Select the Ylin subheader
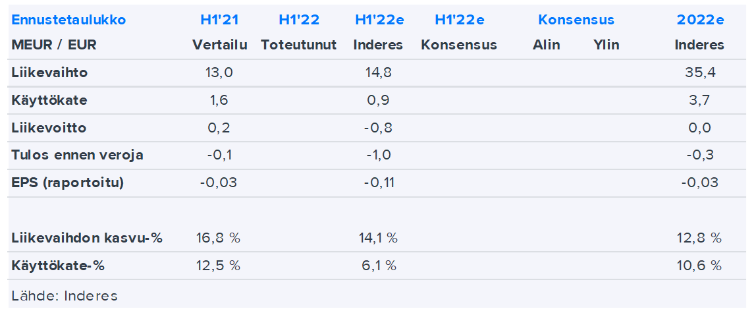The width and height of the screenshot is (754, 315). tap(606, 45)
